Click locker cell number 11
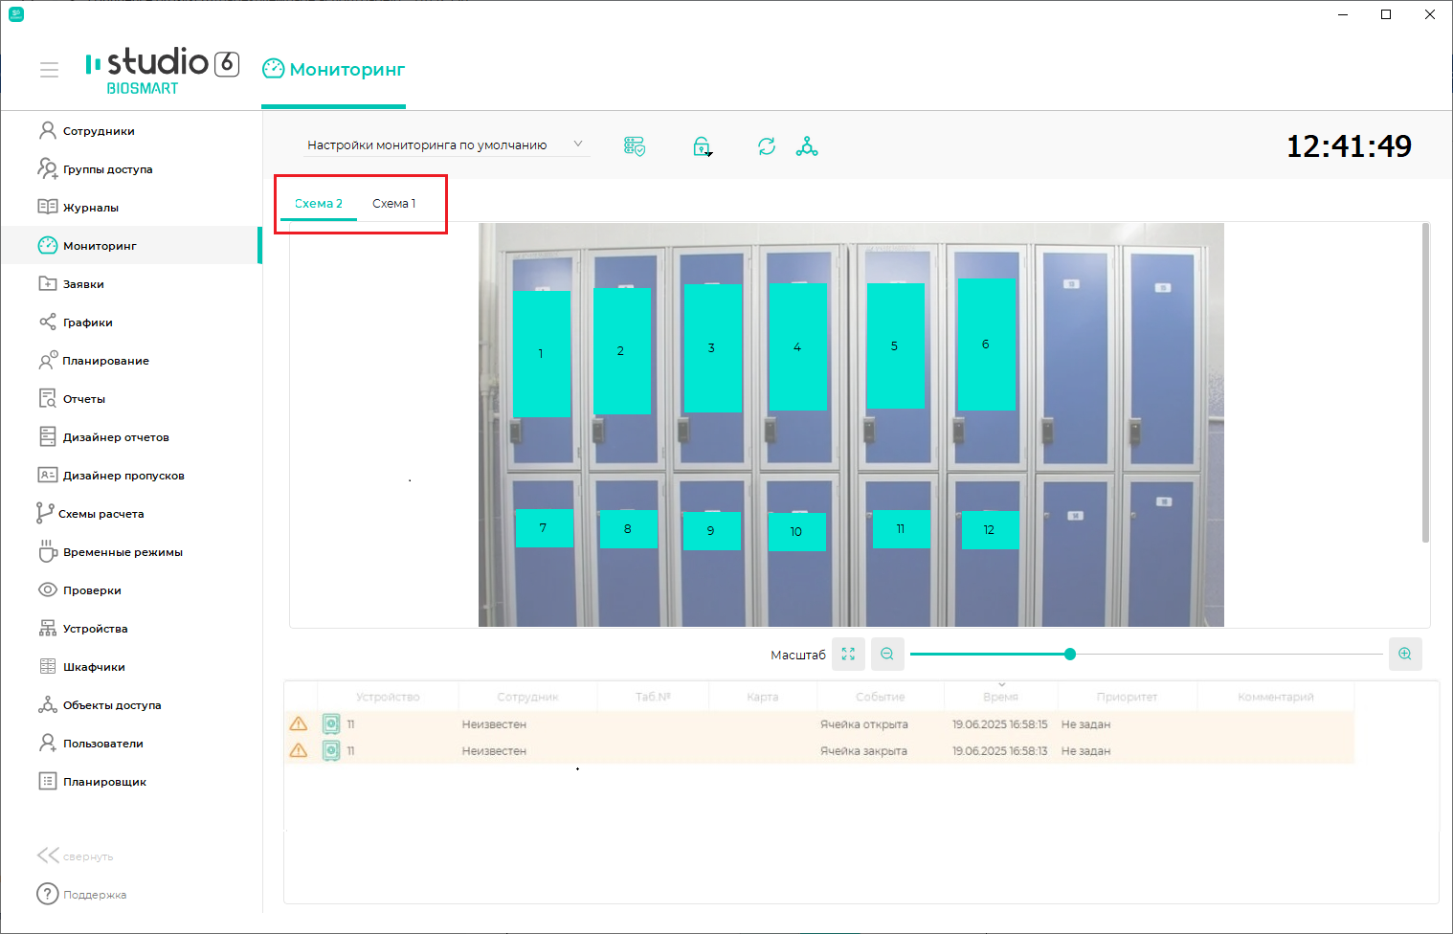This screenshot has height=934, width=1453. click(901, 529)
